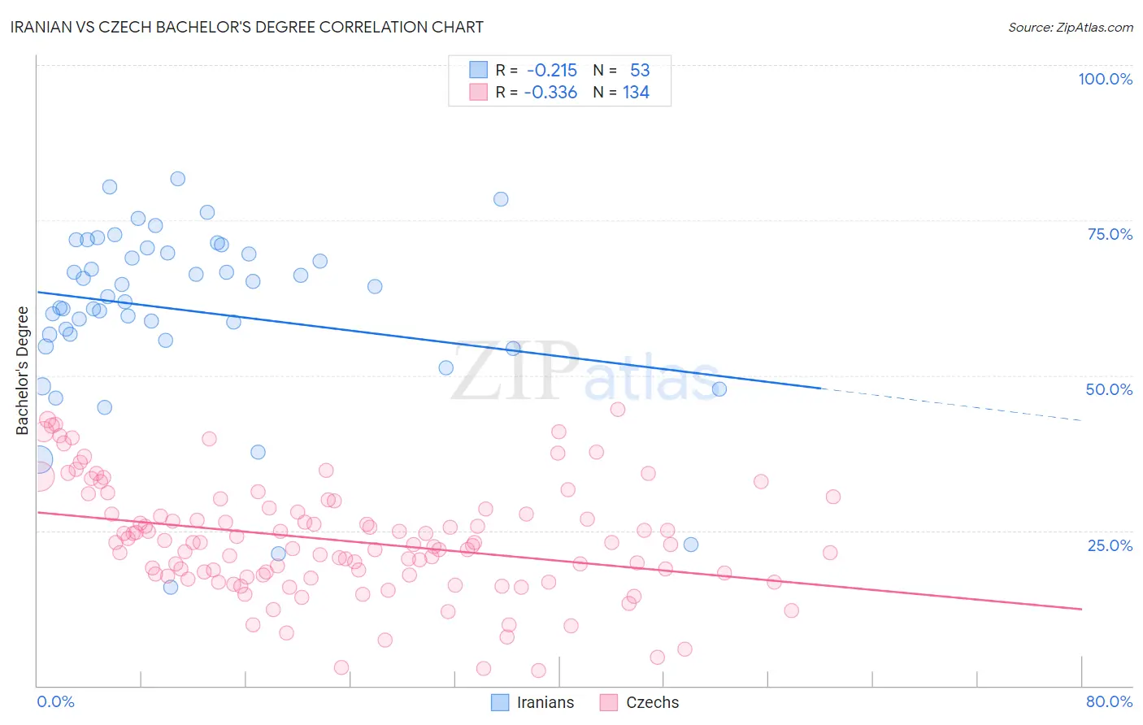Click the blue swatch beside R = -0.215
This screenshot has width=1143, height=725.
coord(478,70)
